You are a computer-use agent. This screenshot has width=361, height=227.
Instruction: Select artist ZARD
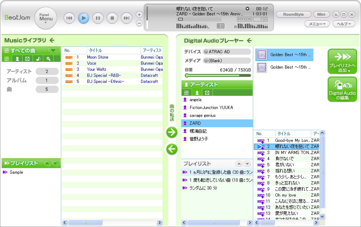(x=217, y=123)
